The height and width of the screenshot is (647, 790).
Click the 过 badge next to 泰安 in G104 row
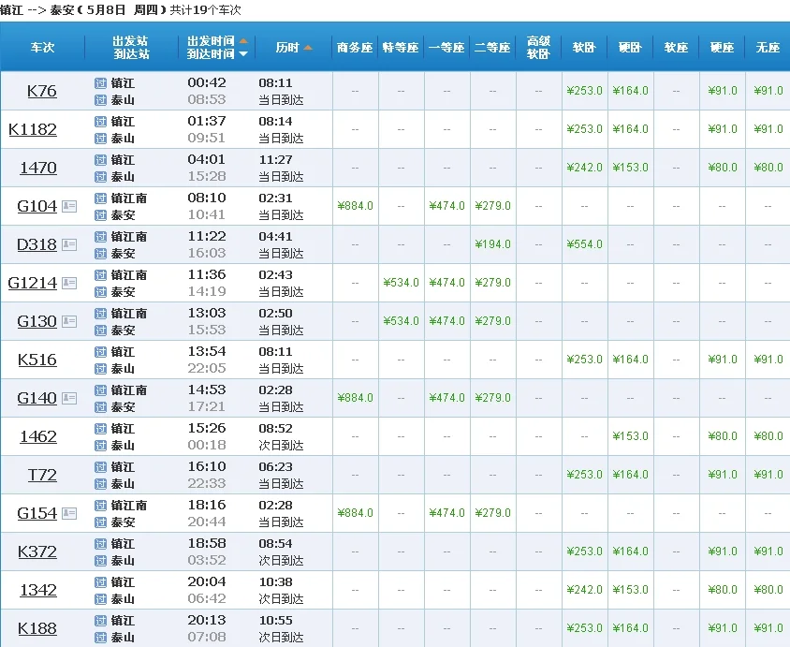[x=99, y=215]
